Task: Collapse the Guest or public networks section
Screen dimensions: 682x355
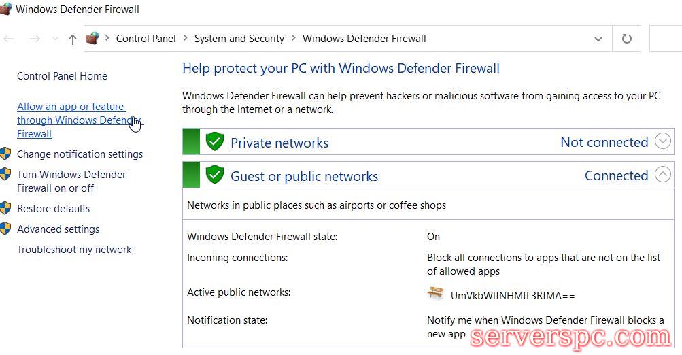Action: point(663,175)
